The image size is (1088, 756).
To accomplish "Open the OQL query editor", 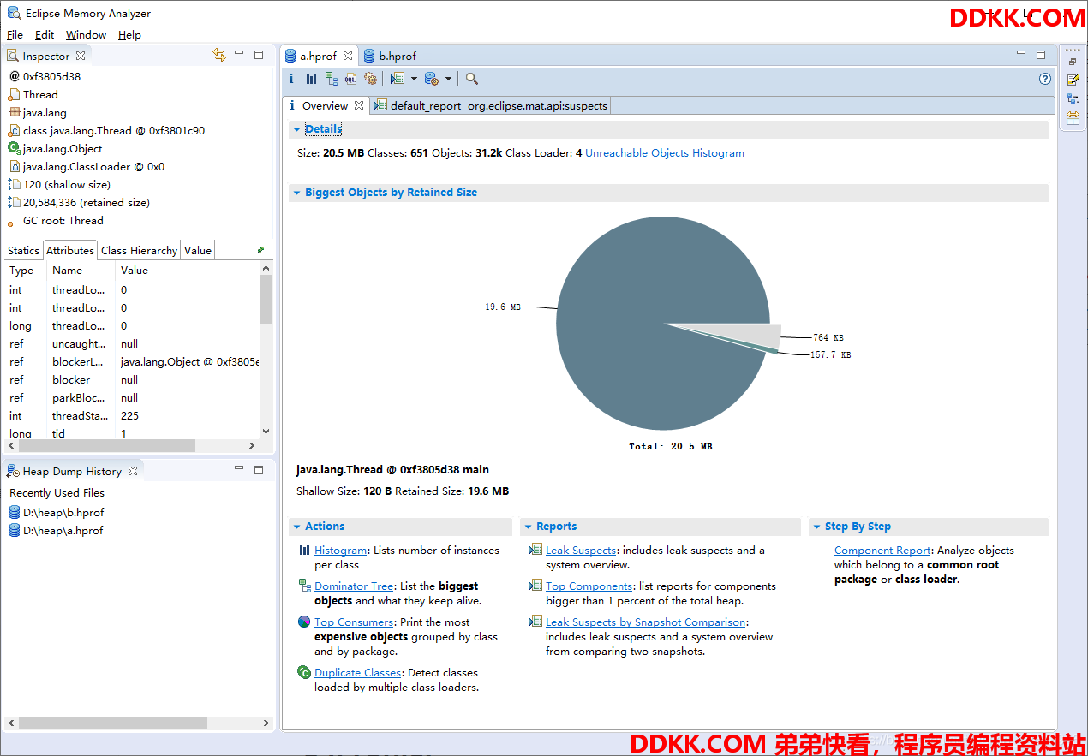I will 350,79.
